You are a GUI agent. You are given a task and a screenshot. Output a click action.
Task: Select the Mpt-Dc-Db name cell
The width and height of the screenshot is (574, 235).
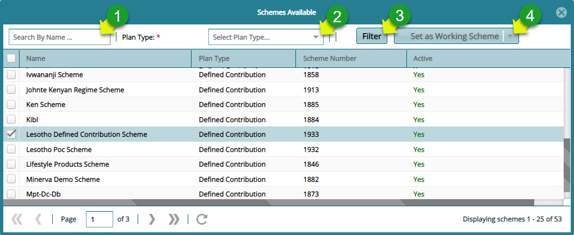(43, 194)
